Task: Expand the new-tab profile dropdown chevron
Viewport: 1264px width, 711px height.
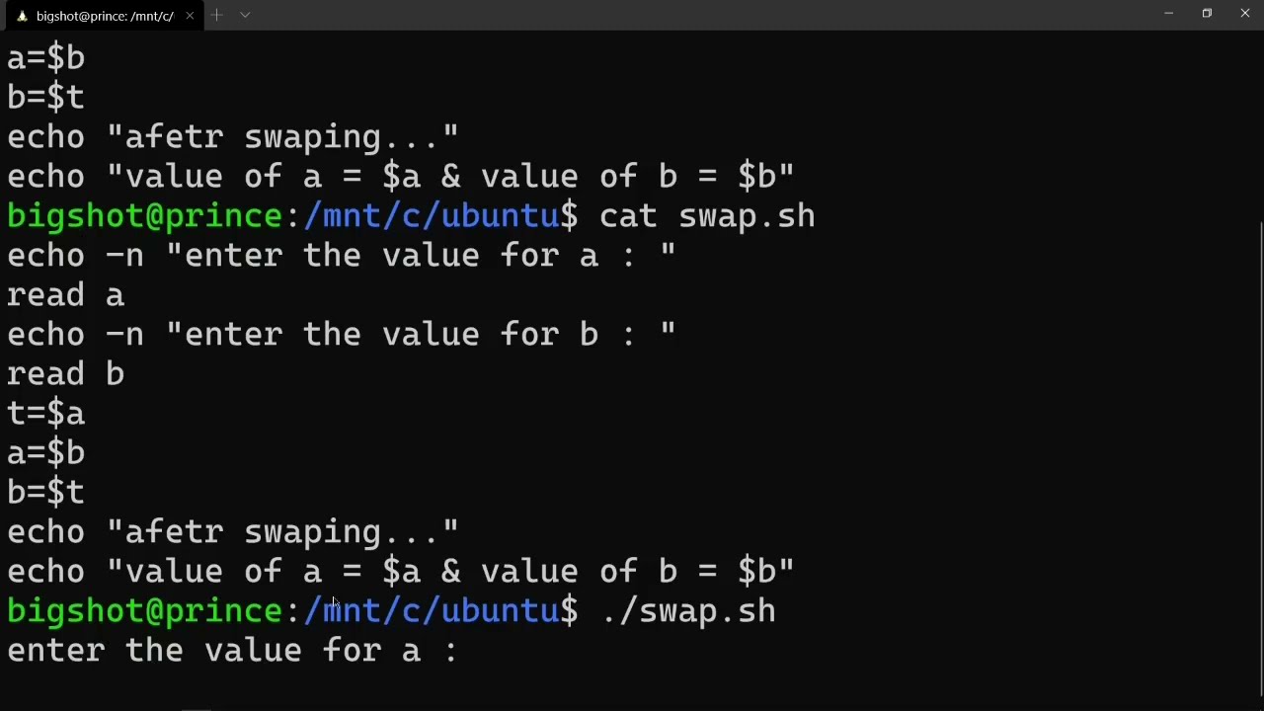Action: [x=245, y=15]
